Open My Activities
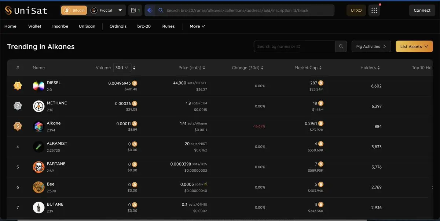Screen dimensions: 440x221 click(x=371, y=46)
